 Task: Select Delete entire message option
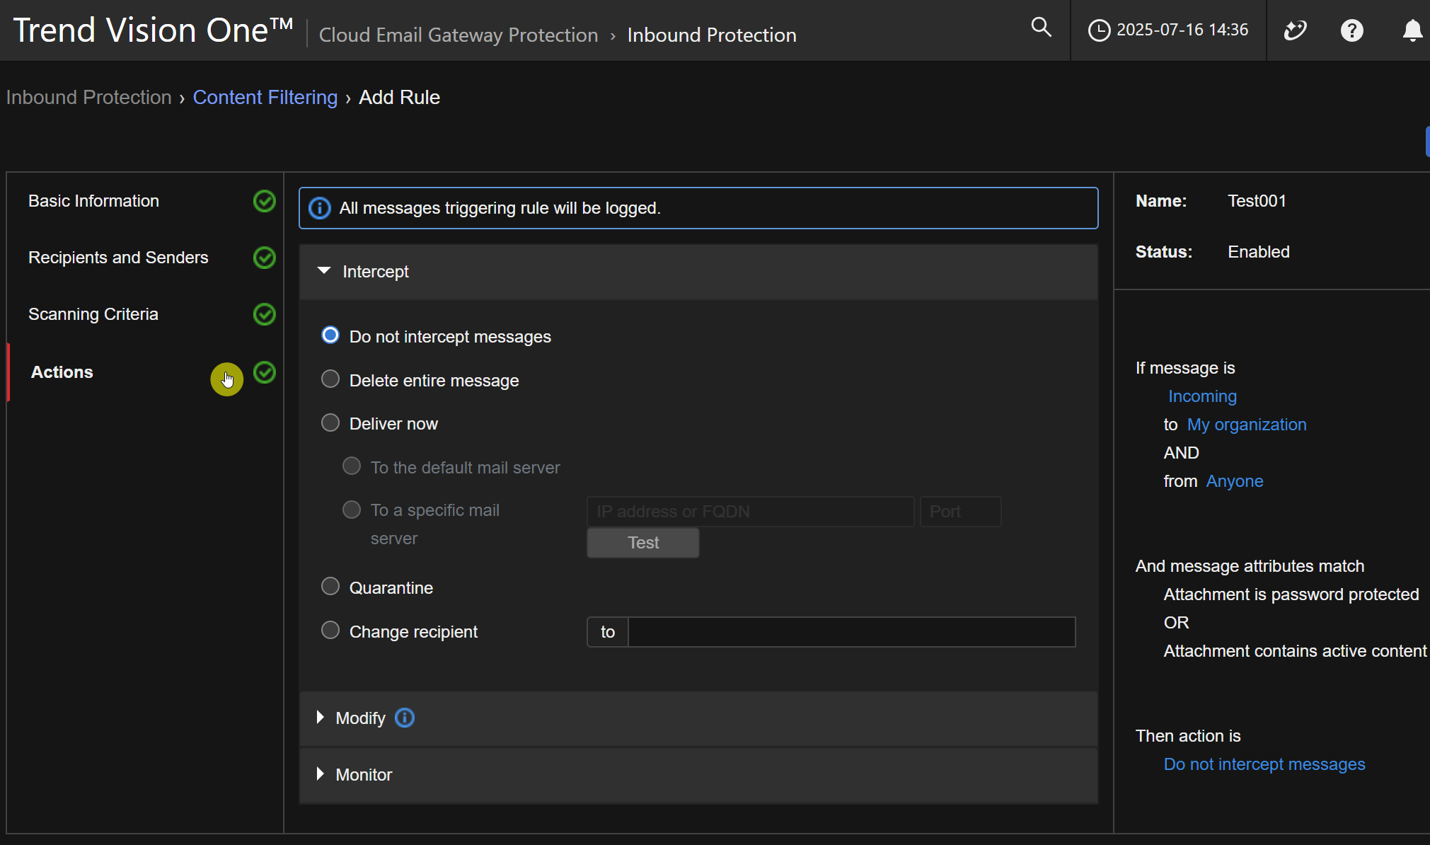[330, 379]
